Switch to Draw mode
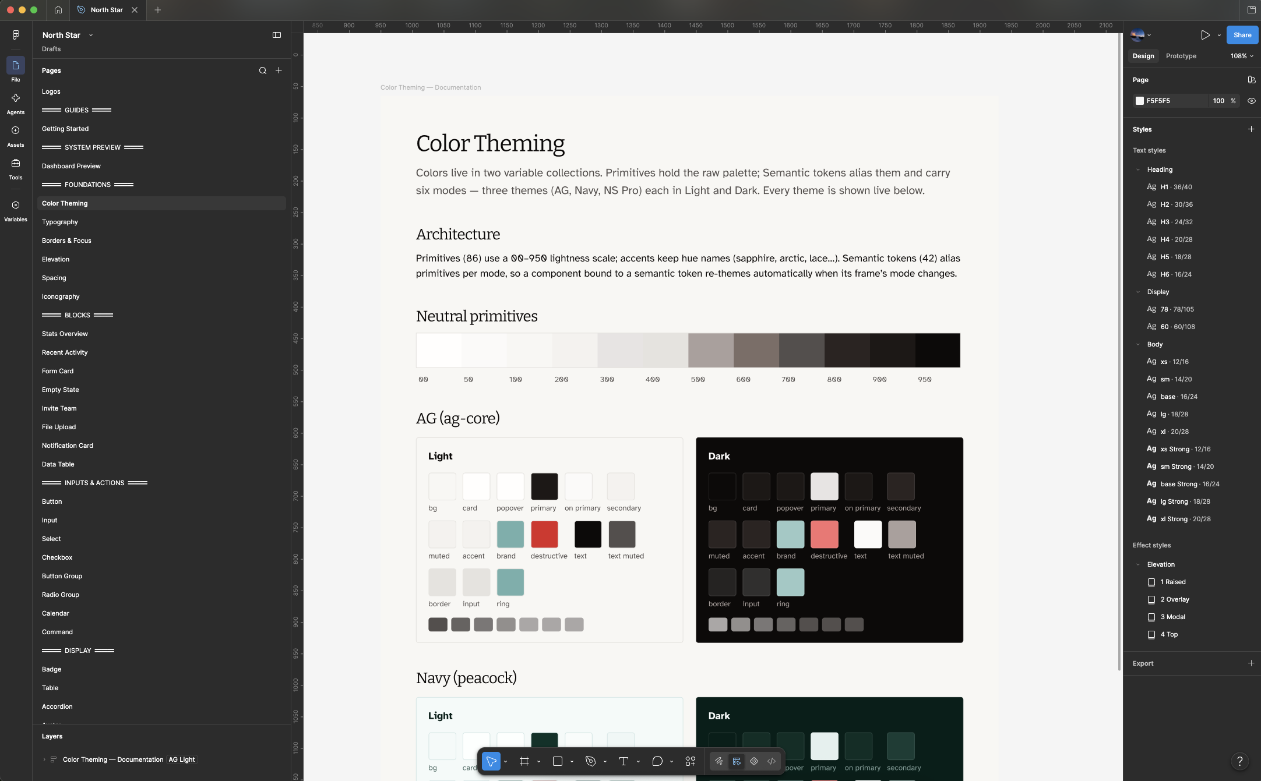 (x=719, y=761)
